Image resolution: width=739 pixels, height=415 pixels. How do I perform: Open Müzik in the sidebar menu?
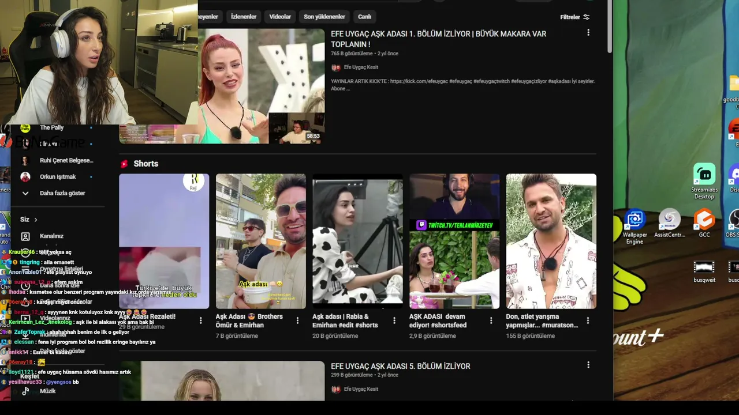(48, 391)
